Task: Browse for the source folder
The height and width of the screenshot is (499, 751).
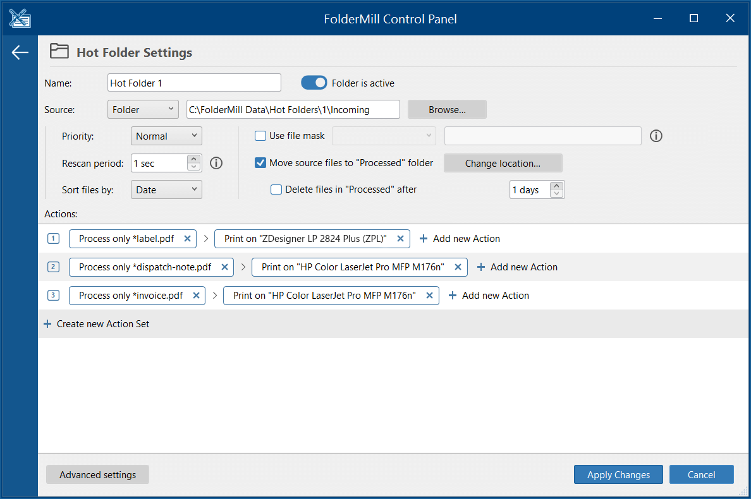Action: [447, 109]
